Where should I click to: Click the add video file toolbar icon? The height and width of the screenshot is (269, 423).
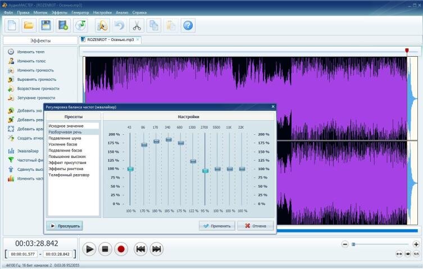click(63, 26)
